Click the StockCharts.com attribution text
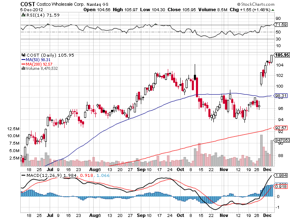The width and height of the screenshot is (290, 219). (x=256, y=4)
